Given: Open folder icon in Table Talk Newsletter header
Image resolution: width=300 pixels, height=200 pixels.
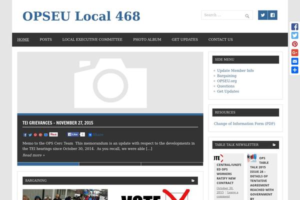Looking at the screenshot, I should tap(274, 144).
